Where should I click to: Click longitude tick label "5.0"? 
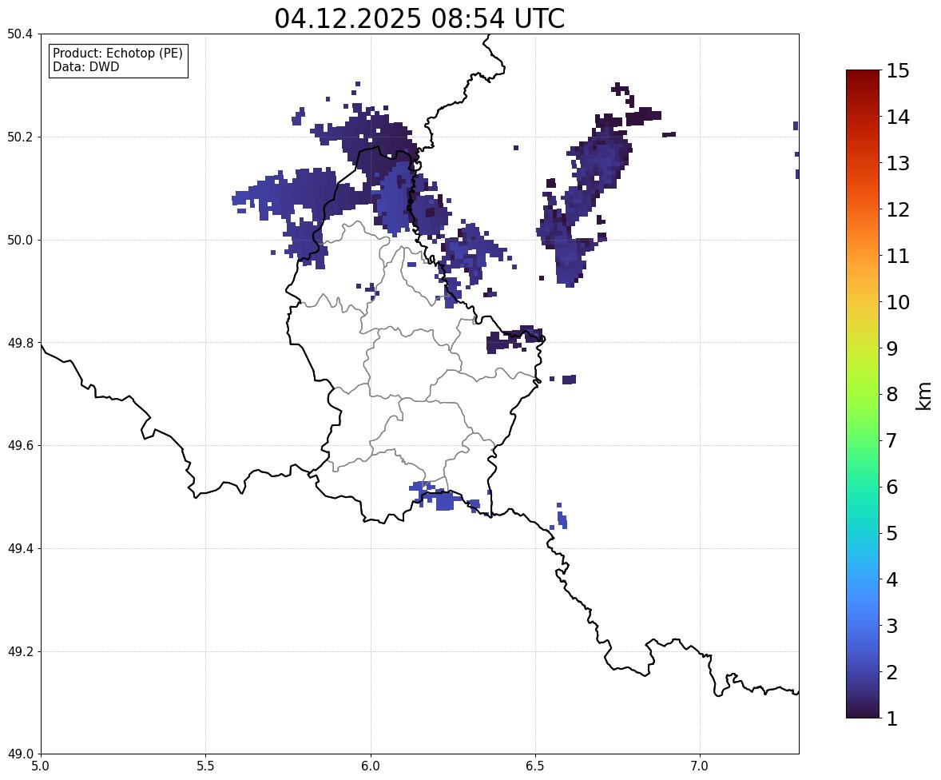pos(41,766)
